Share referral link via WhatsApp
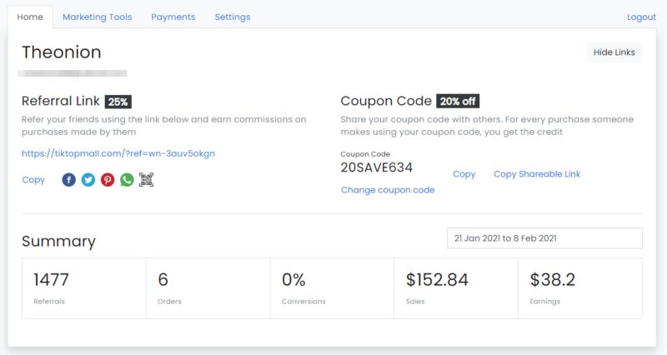This screenshot has height=355, width=667. pyautogui.click(x=127, y=179)
